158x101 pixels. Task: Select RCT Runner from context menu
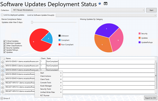point(49,95)
